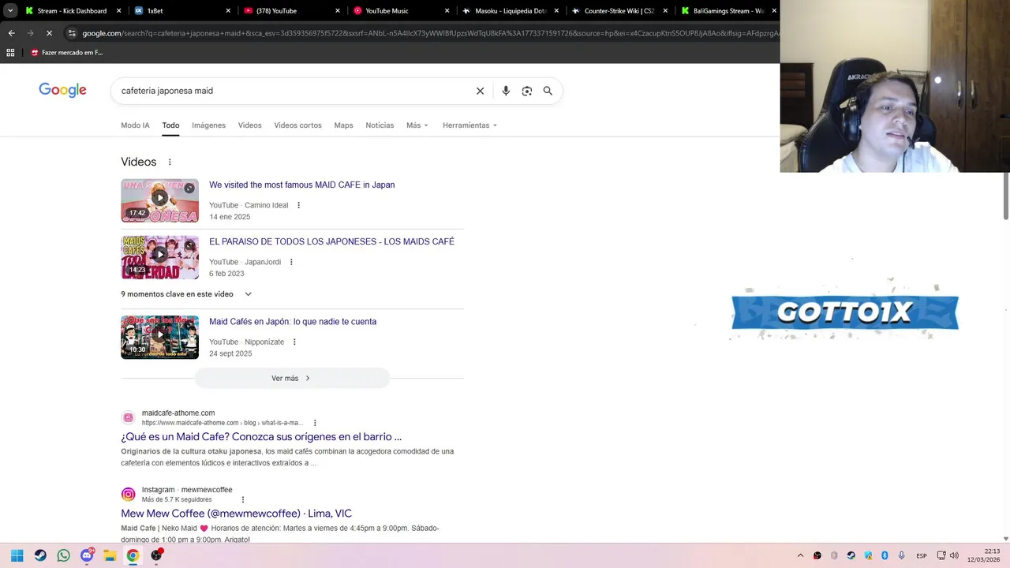Open '¿Qué es un Maid Cafe?' result link

coord(261,437)
